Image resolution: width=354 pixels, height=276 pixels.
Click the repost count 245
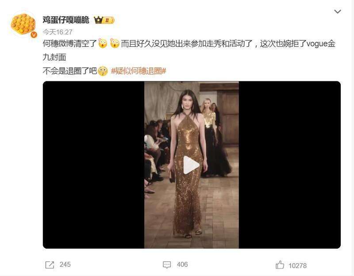[x=65, y=264]
